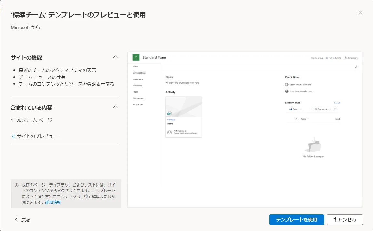Click the SharePoint page icon on the activity card

(x=169, y=114)
